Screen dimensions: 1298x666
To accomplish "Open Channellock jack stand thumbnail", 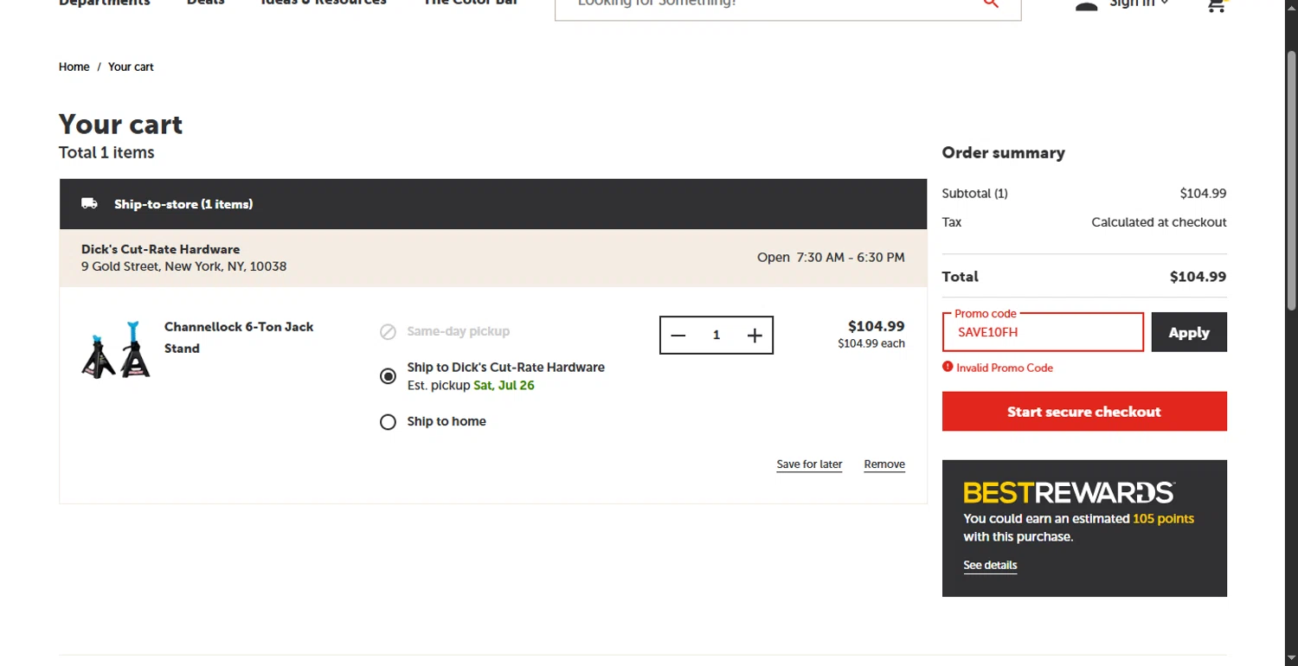I will (x=116, y=349).
